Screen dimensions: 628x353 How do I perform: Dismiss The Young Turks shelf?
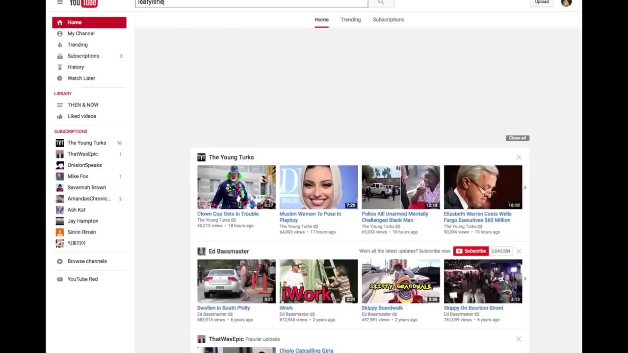(x=519, y=157)
